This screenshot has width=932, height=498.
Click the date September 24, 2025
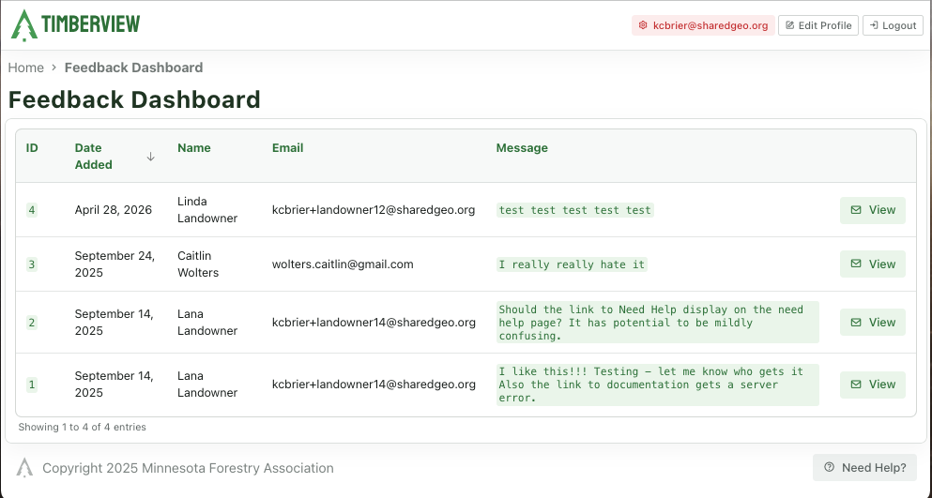(115, 264)
